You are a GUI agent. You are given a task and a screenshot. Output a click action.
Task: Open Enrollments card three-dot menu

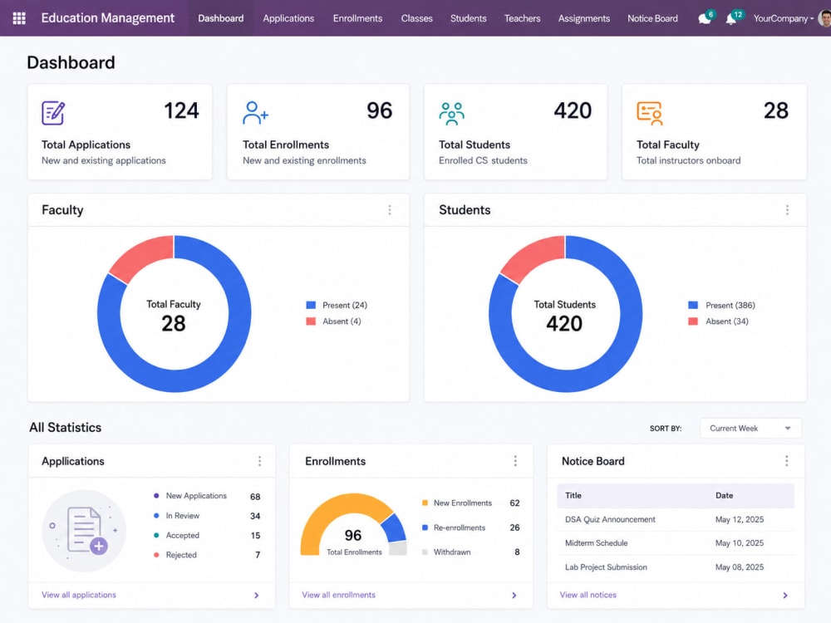click(515, 461)
